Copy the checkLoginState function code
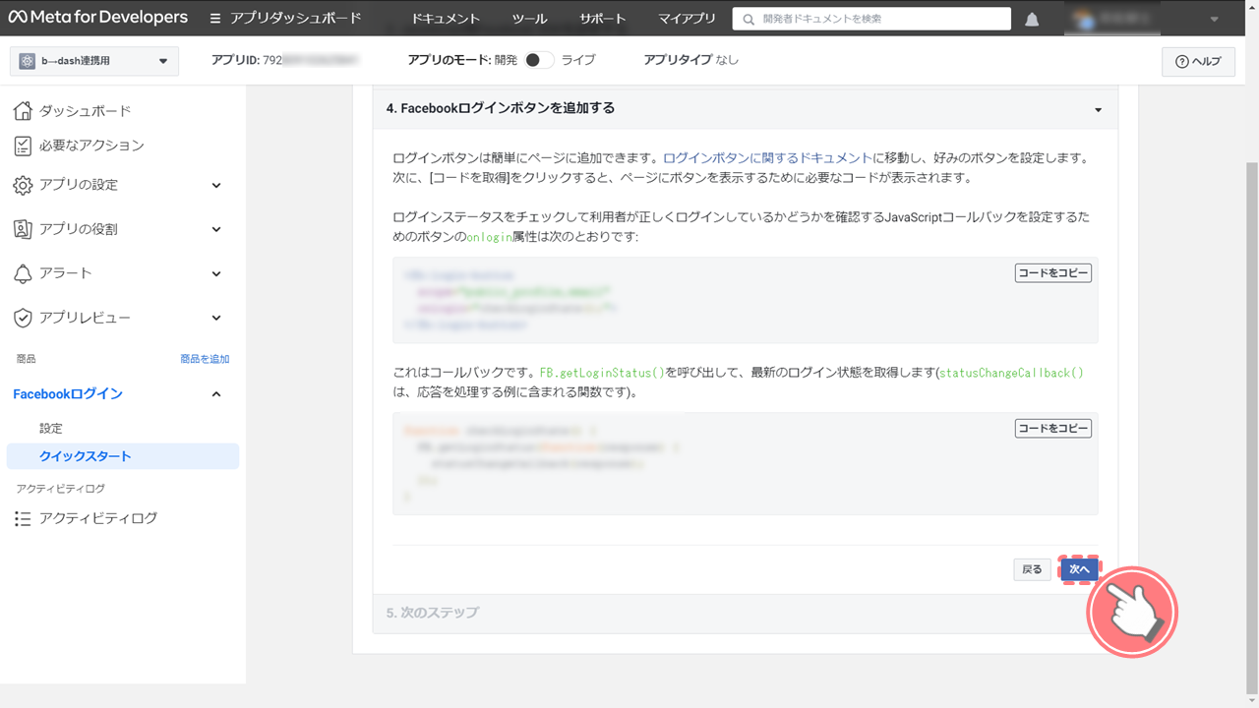1259x708 pixels. click(1052, 429)
